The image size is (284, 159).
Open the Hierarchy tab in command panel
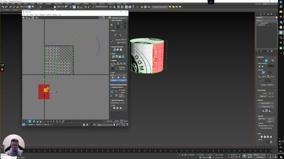coord(264,14)
